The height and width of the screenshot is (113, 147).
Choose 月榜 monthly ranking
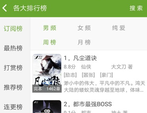[x=84, y=42]
